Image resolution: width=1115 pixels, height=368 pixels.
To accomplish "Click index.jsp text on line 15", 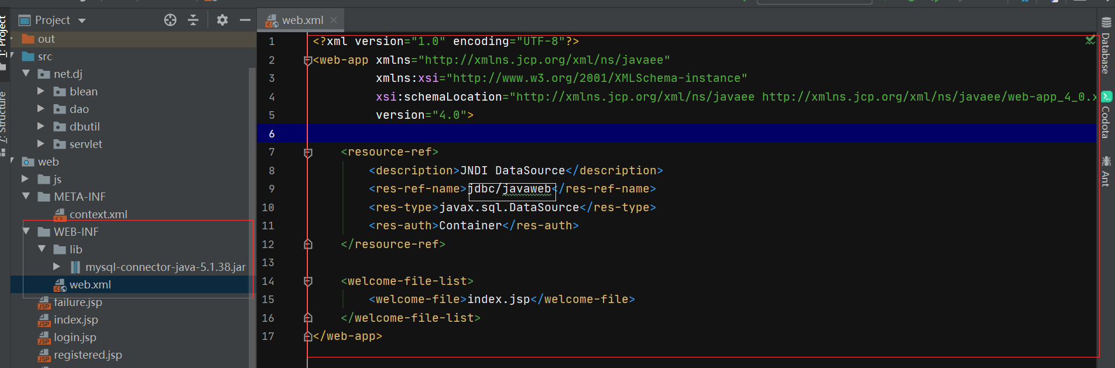I will [x=499, y=300].
